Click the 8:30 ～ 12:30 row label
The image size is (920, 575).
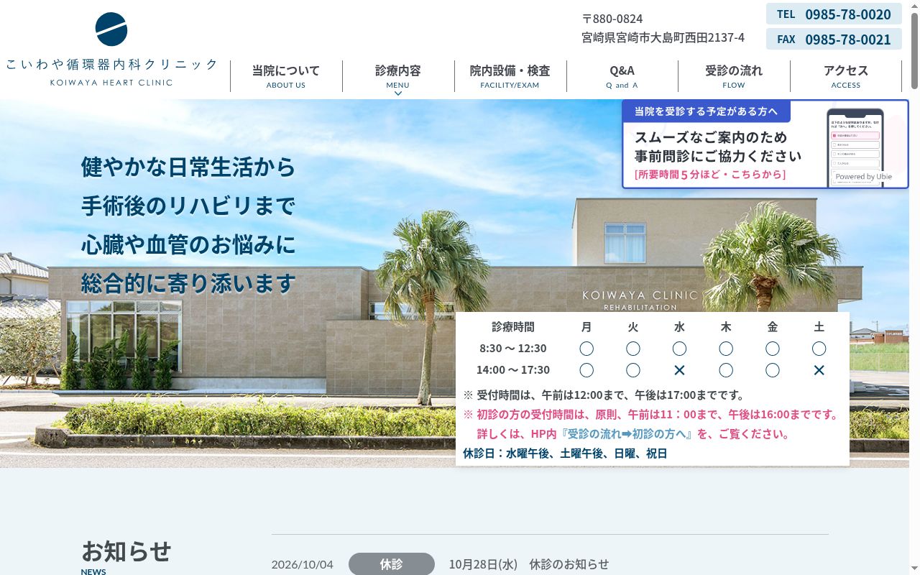tap(513, 349)
